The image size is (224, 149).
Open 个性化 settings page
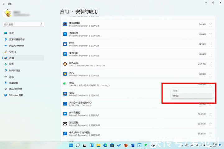[23, 52]
